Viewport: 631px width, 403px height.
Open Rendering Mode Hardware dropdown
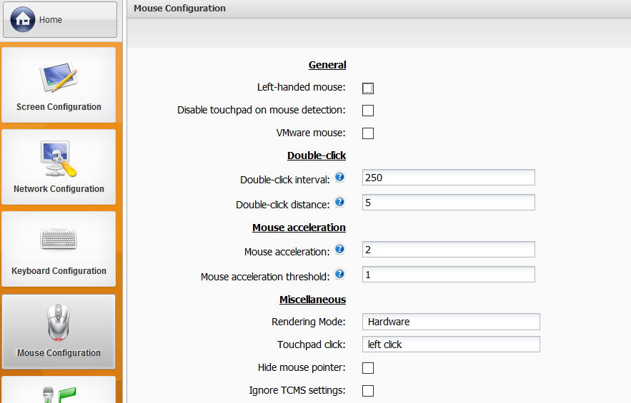pos(451,322)
